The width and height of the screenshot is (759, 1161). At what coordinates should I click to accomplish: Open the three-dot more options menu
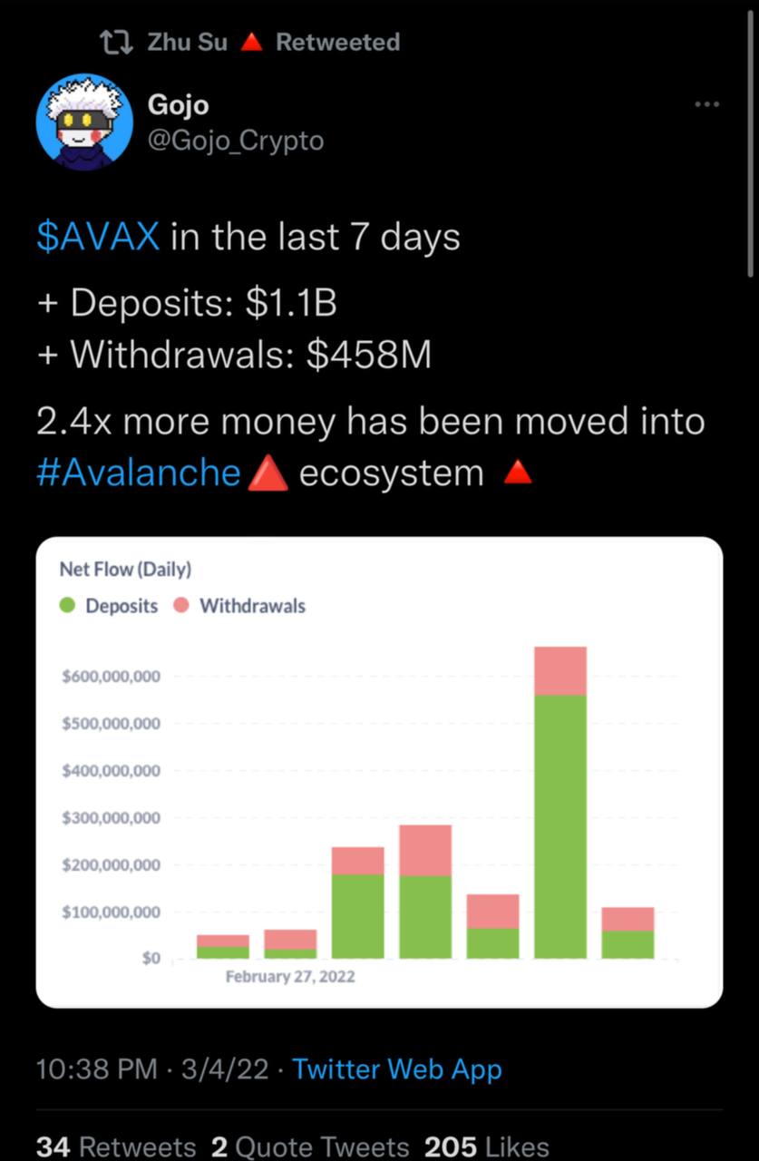click(x=706, y=105)
